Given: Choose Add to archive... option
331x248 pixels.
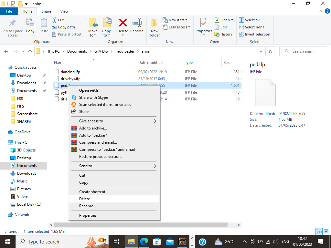Looking at the screenshot, I should (114, 128).
